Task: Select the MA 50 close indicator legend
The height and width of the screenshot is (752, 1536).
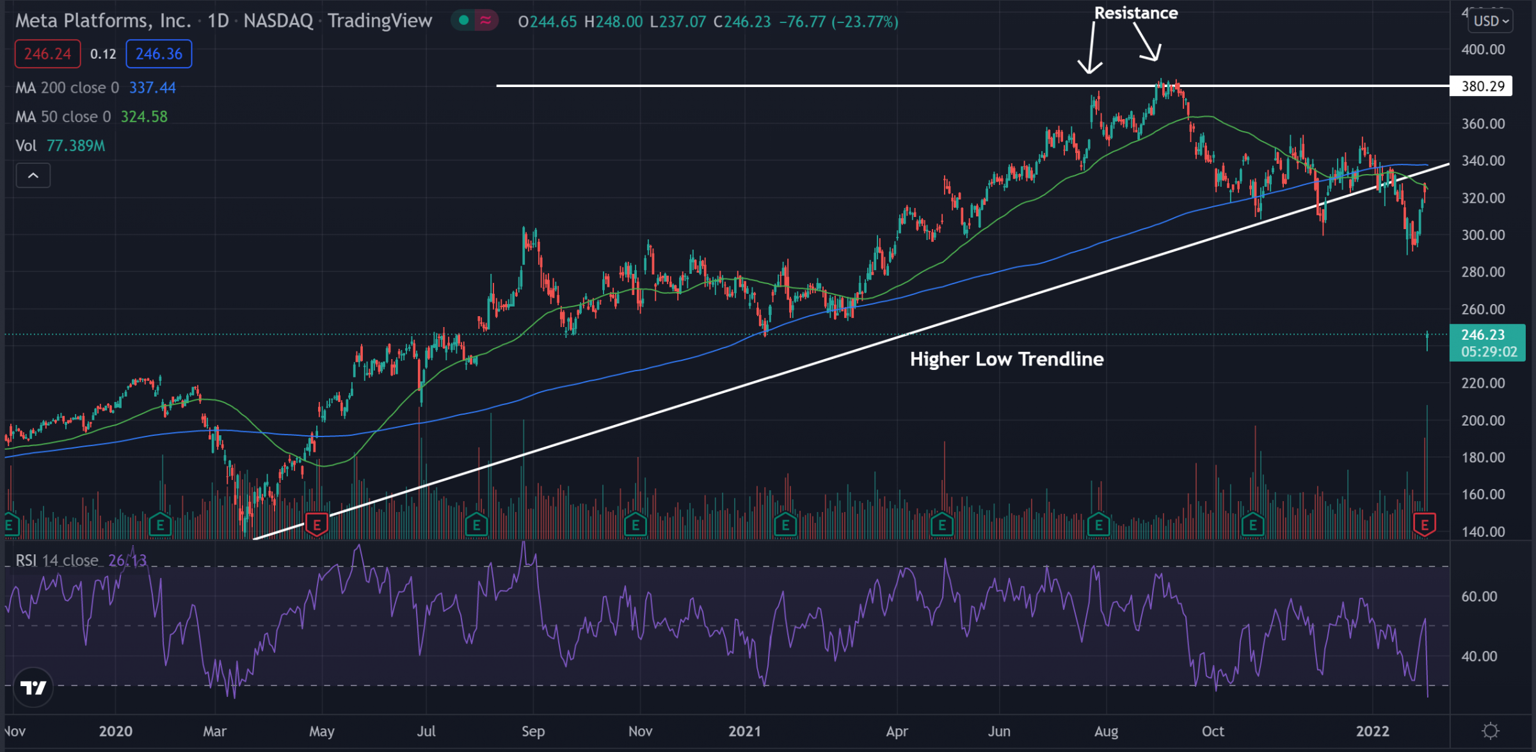Action: tap(63, 116)
